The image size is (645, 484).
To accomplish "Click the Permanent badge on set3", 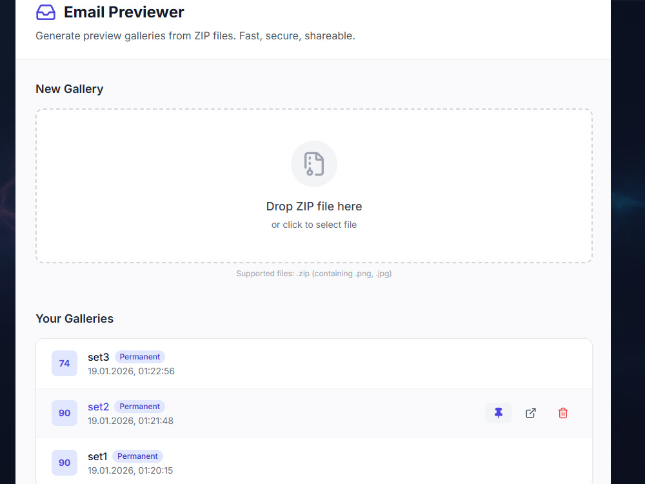I will [140, 357].
